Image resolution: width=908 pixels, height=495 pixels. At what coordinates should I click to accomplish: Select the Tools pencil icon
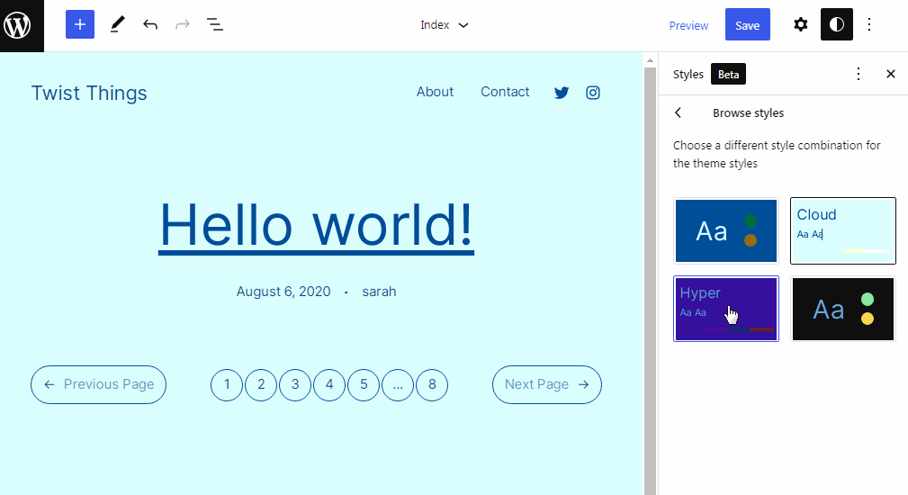(117, 25)
